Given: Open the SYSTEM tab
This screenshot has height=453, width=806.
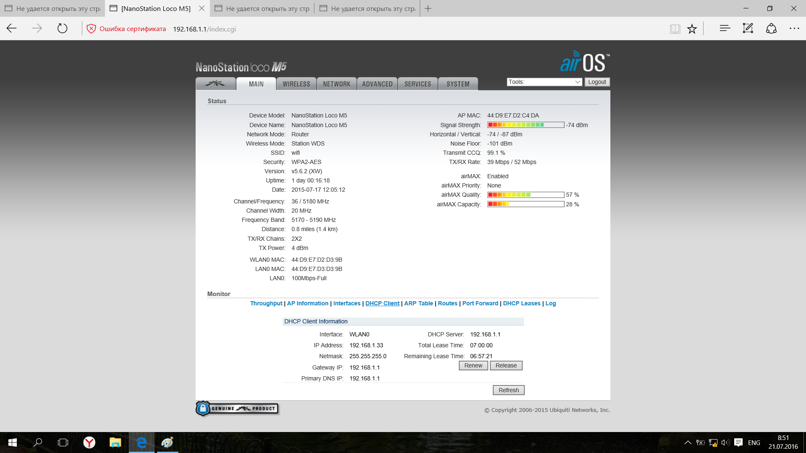Looking at the screenshot, I should tap(458, 84).
